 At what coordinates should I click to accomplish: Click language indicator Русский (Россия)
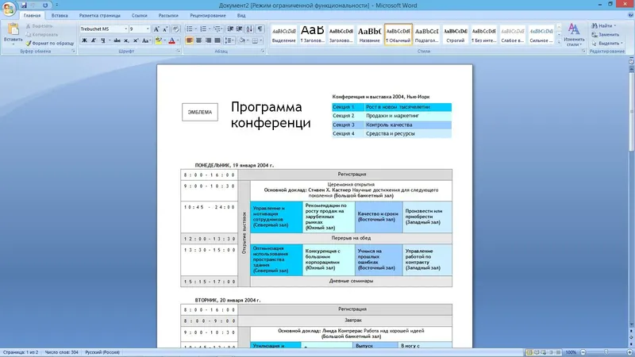pos(102,352)
